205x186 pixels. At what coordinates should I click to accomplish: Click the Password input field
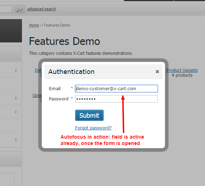coord(116,99)
